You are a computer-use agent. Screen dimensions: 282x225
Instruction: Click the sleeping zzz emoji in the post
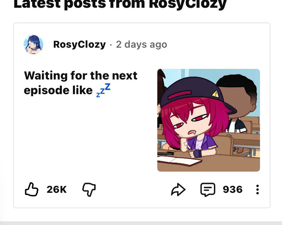[104, 90]
